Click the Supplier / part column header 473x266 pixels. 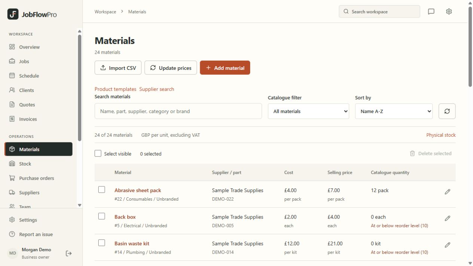[x=227, y=173]
